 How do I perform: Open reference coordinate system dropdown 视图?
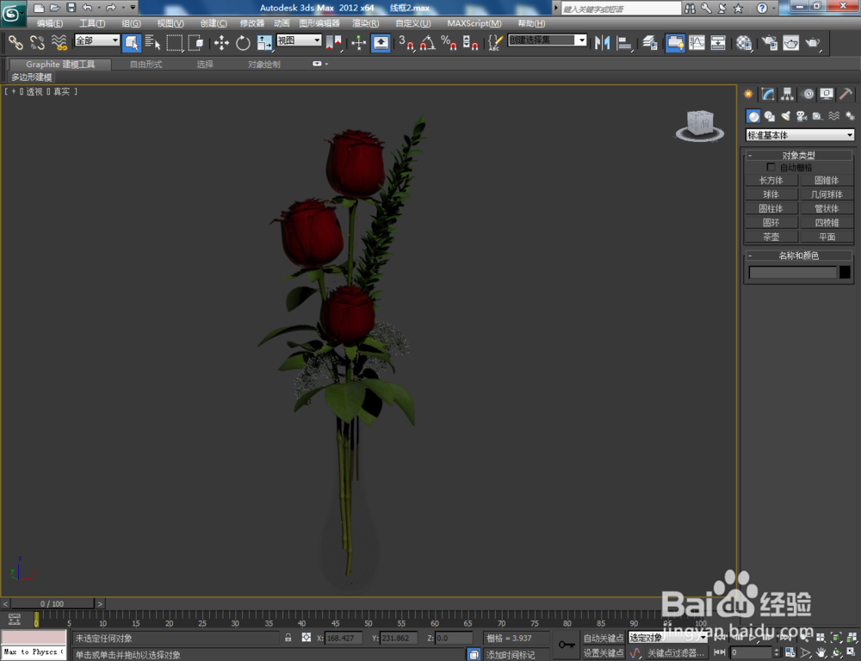[x=299, y=40]
